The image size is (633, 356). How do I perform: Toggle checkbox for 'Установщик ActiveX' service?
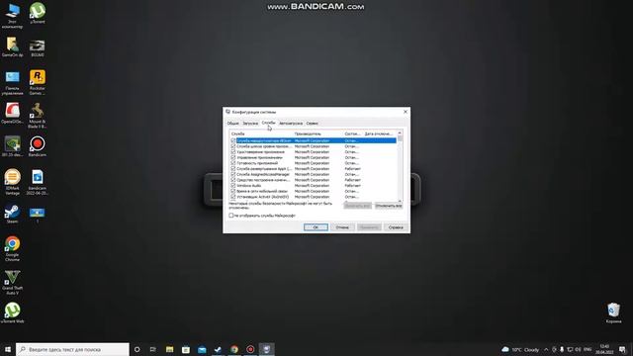233,197
